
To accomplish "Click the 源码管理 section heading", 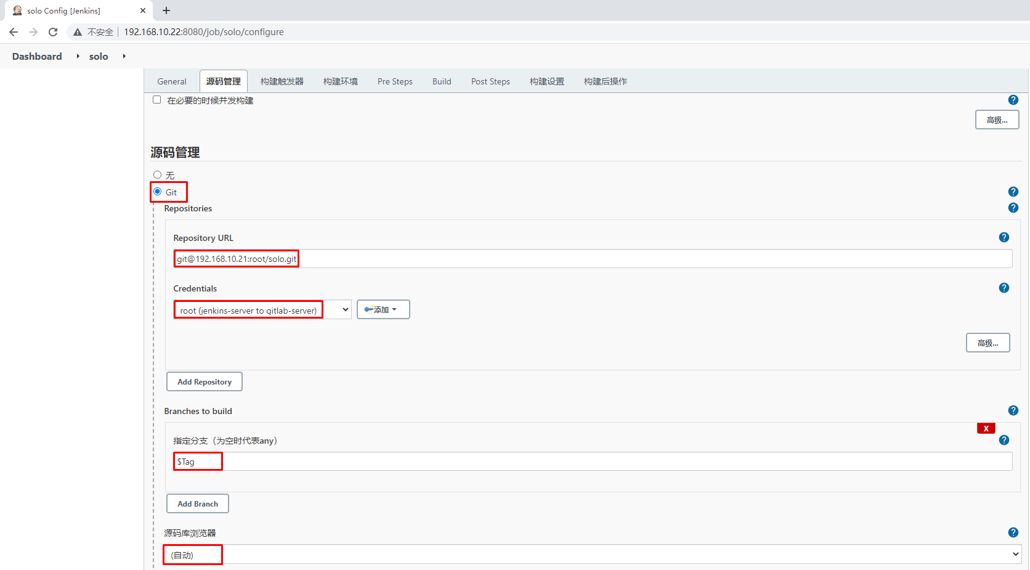I will click(x=176, y=152).
